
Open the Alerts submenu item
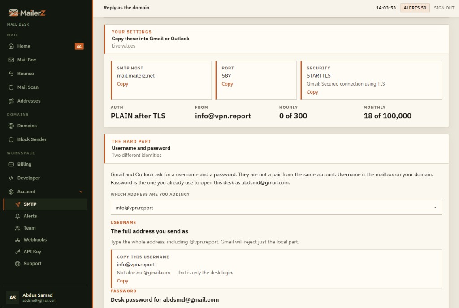point(45,216)
